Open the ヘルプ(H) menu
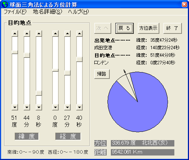This screenshot has width=189, height=160. [x=79, y=12]
